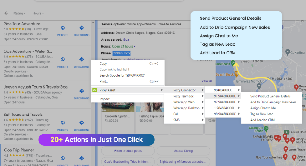The height and width of the screenshot is (166, 306).
Task: Click the highlighted phone number 093099
Action: coord(121,53)
